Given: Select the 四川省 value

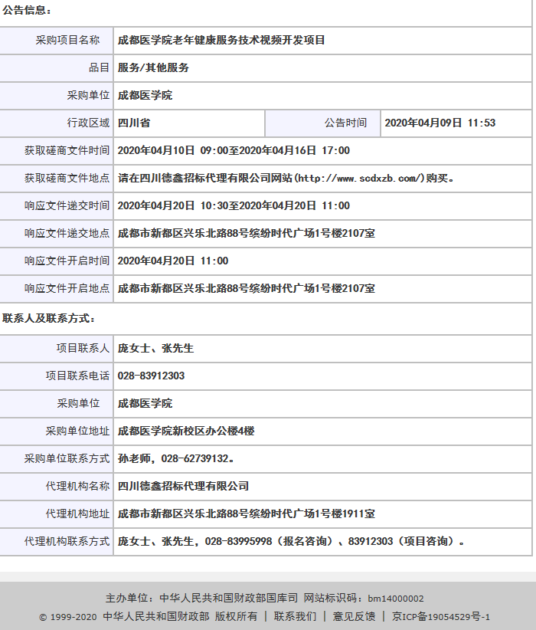Looking at the screenshot, I should tap(134, 123).
